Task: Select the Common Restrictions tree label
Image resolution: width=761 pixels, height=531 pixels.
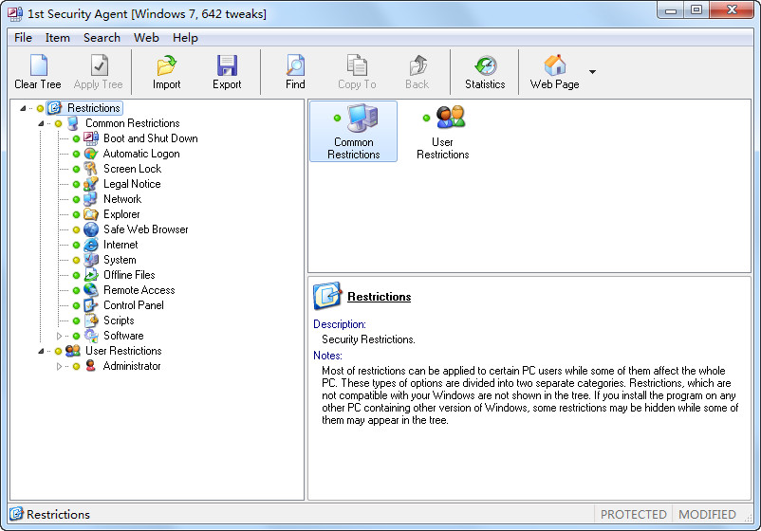Action: click(x=133, y=123)
